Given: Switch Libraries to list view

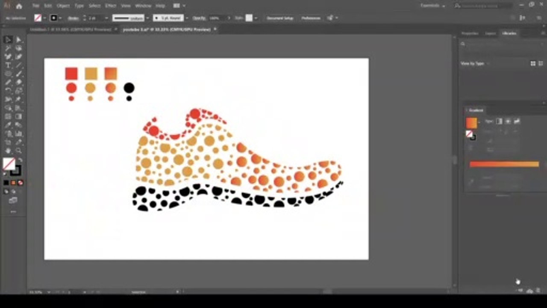Looking at the screenshot, I should coord(540,63).
